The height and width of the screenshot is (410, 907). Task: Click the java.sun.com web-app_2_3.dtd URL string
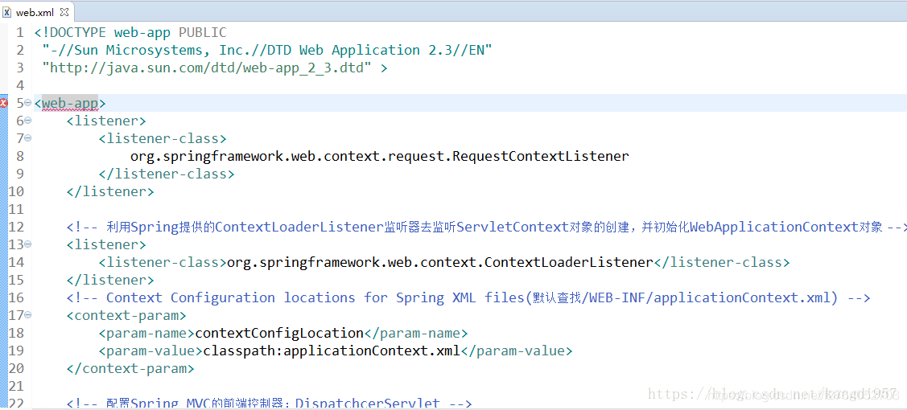tap(207, 68)
